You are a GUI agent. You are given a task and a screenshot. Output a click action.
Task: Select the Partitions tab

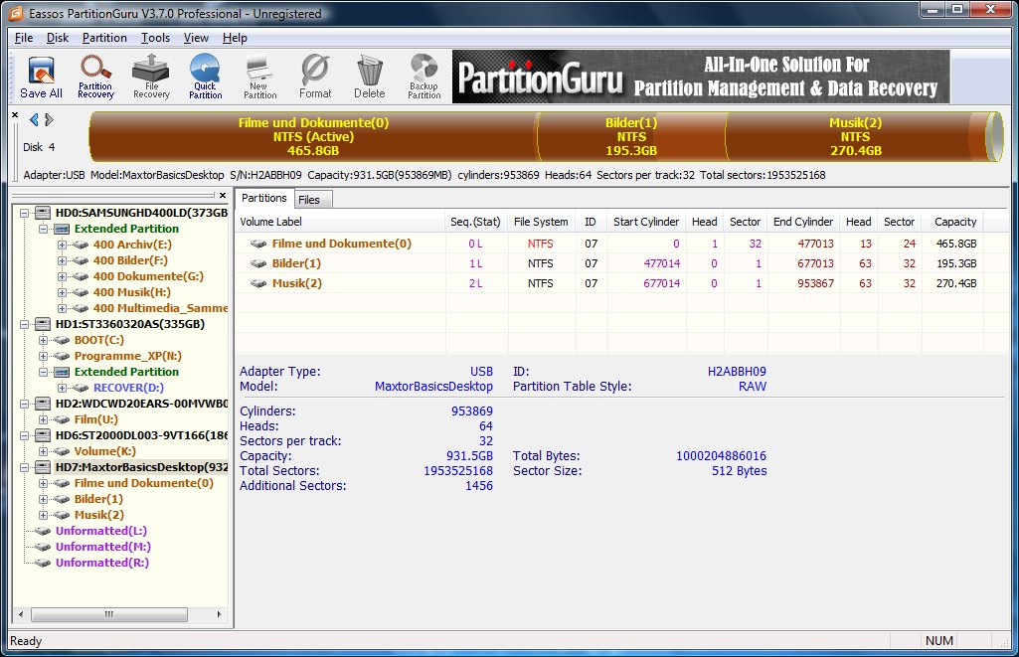point(263,198)
